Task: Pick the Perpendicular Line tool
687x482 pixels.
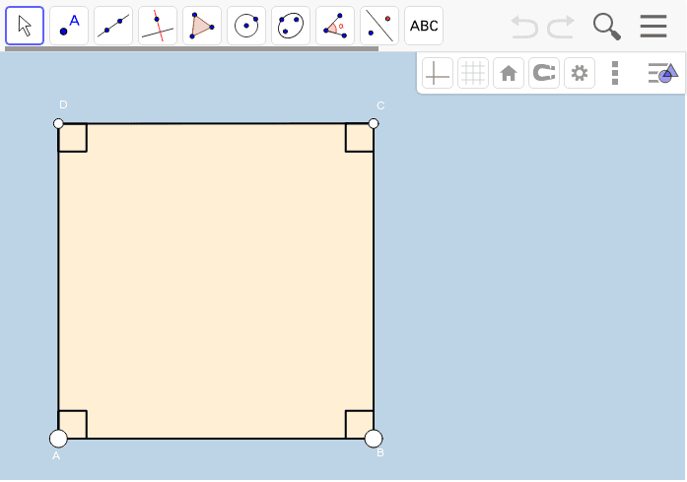Action: point(158,26)
